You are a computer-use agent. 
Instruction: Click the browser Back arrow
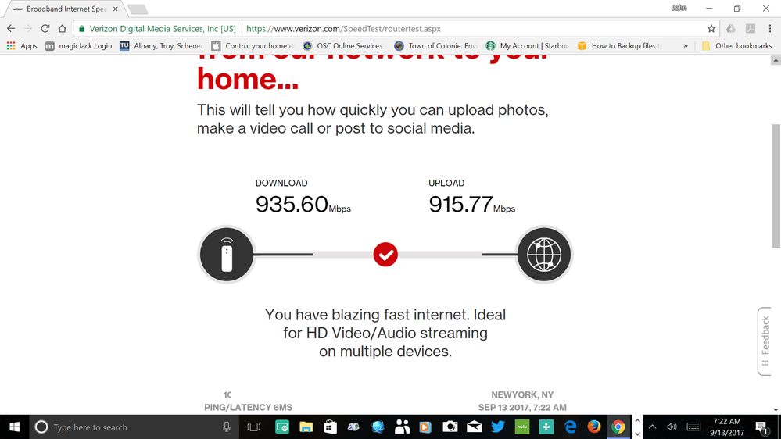(11, 29)
